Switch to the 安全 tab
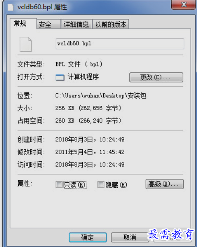Image resolution: width=197 pixels, height=247 pixels. coord(49,24)
